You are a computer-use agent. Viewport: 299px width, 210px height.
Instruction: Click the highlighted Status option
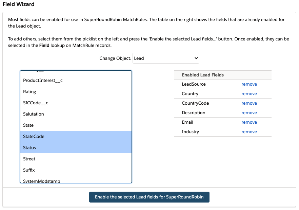click(76, 148)
